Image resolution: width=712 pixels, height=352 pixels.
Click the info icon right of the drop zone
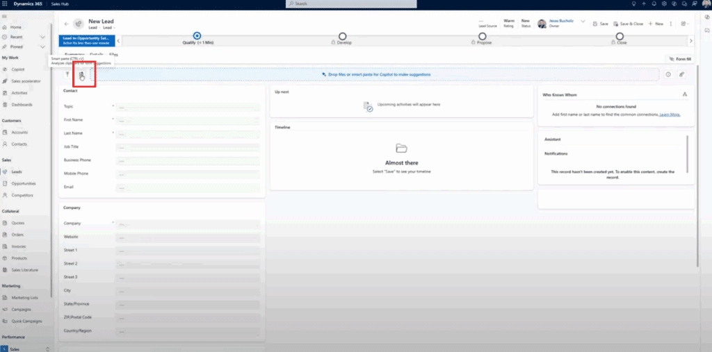668,74
